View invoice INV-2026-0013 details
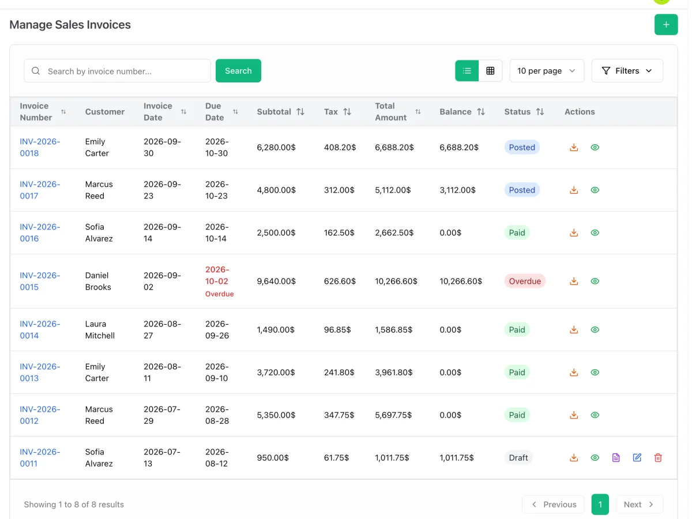This screenshot has width=692, height=519. [595, 373]
